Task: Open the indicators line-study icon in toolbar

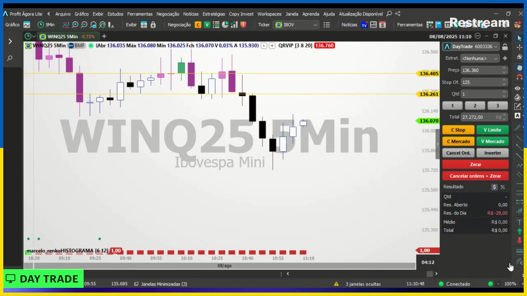Action: tap(66, 25)
